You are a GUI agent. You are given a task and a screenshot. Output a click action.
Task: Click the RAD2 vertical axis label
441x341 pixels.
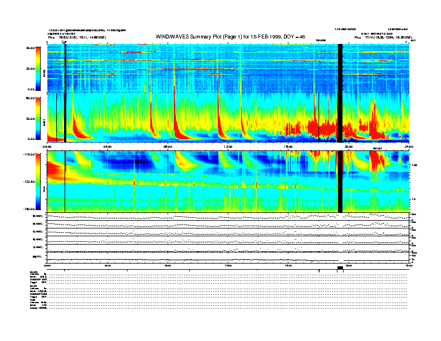44,74
